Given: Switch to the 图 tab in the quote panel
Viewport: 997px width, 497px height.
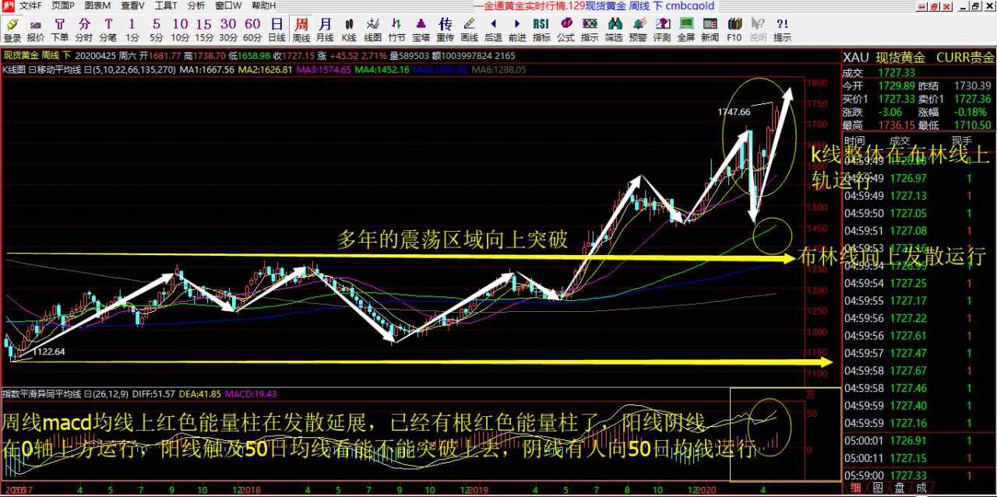Looking at the screenshot, I should [878, 488].
